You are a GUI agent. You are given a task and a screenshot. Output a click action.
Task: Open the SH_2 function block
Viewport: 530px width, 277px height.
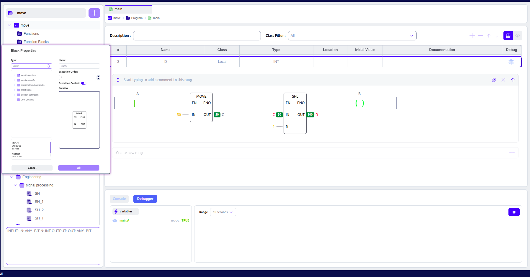click(39, 210)
